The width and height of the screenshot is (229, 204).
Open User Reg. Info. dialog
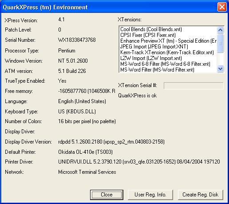pyautogui.click(x=150, y=195)
